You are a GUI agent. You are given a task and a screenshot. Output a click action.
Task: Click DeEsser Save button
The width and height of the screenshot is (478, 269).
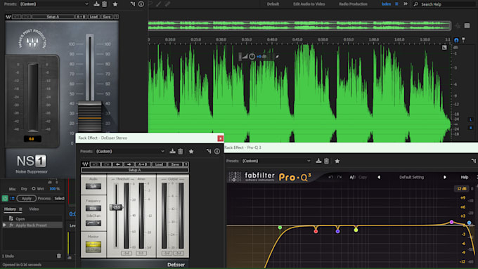click(175, 164)
